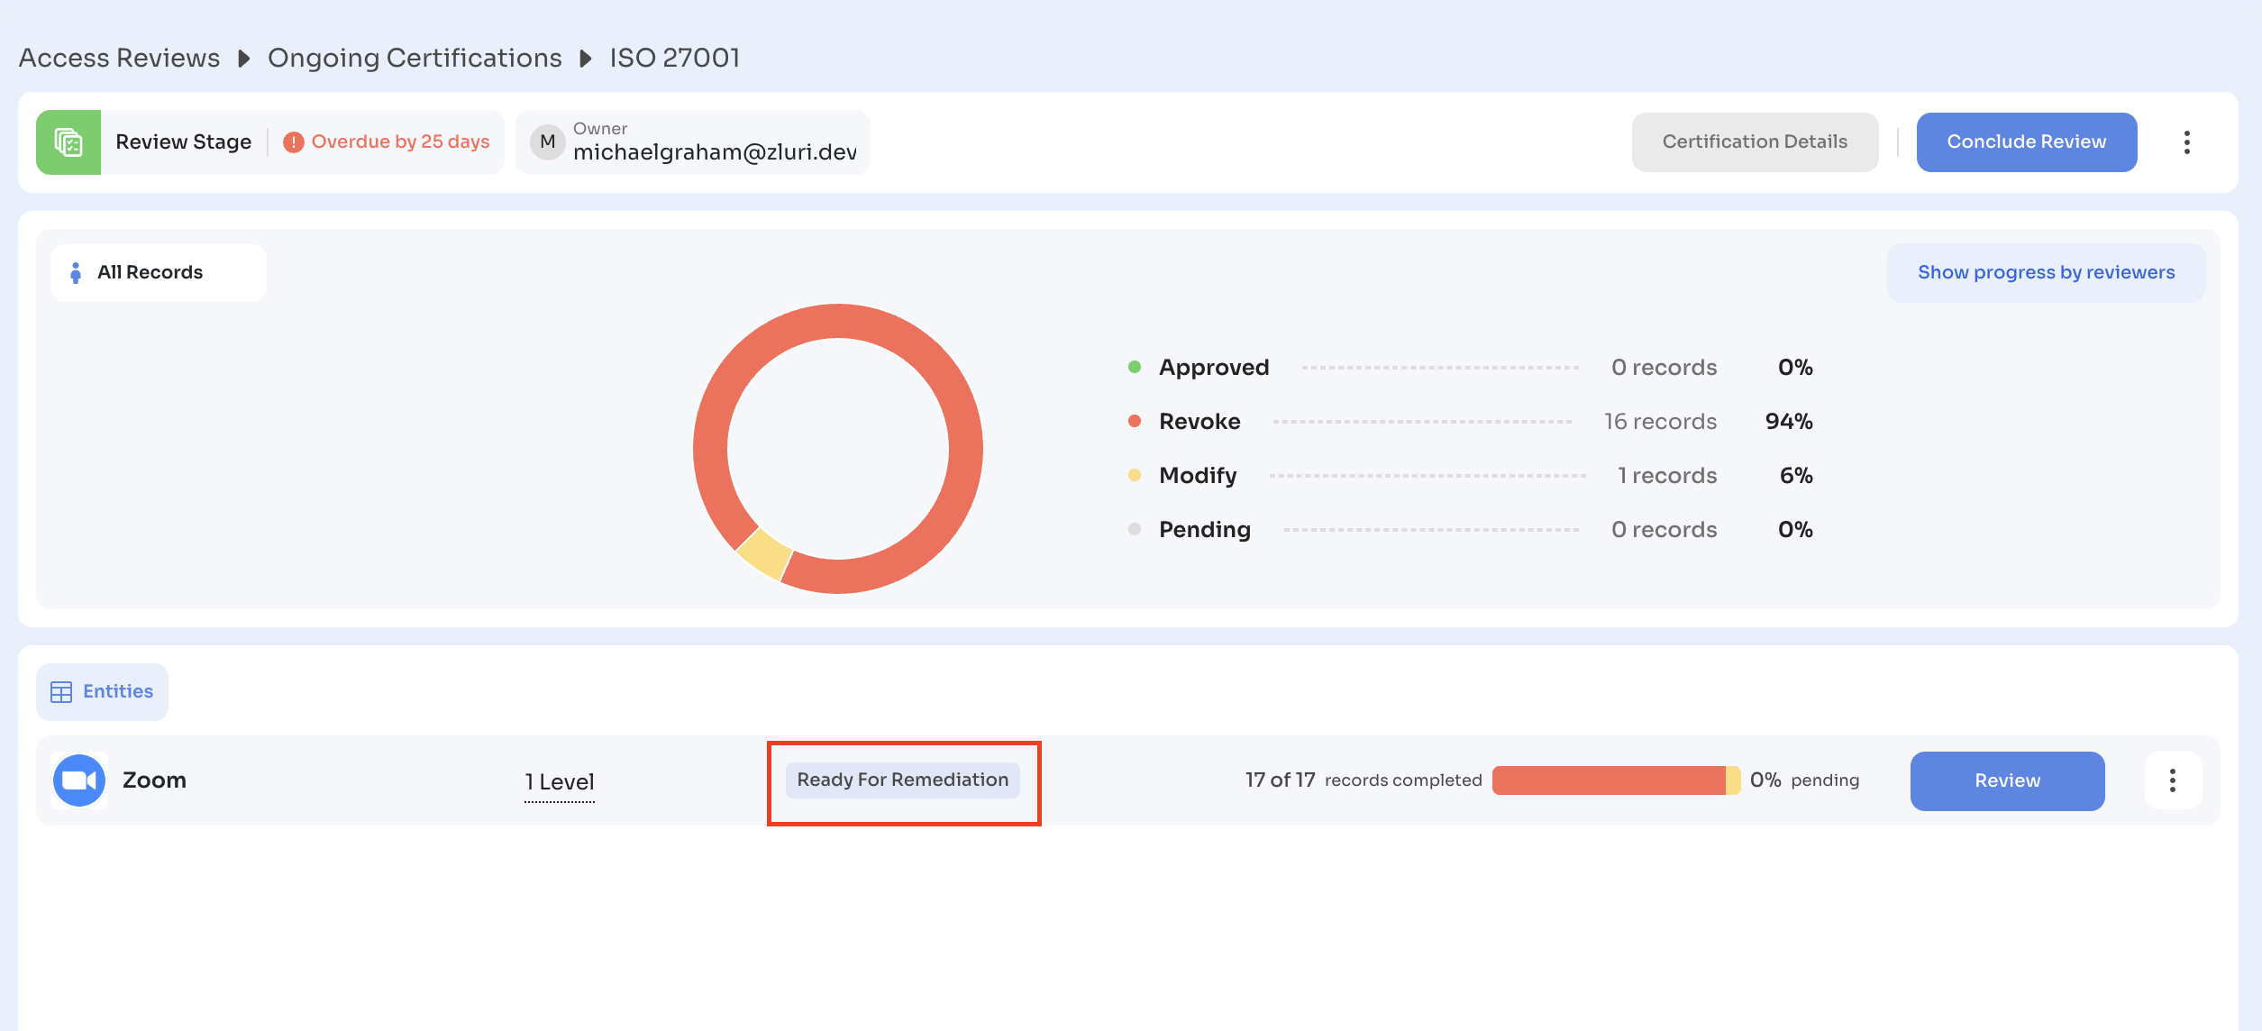The image size is (2262, 1031).
Task: Open three-dot options menu in Zoom row
Action: pyautogui.click(x=2173, y=780)
